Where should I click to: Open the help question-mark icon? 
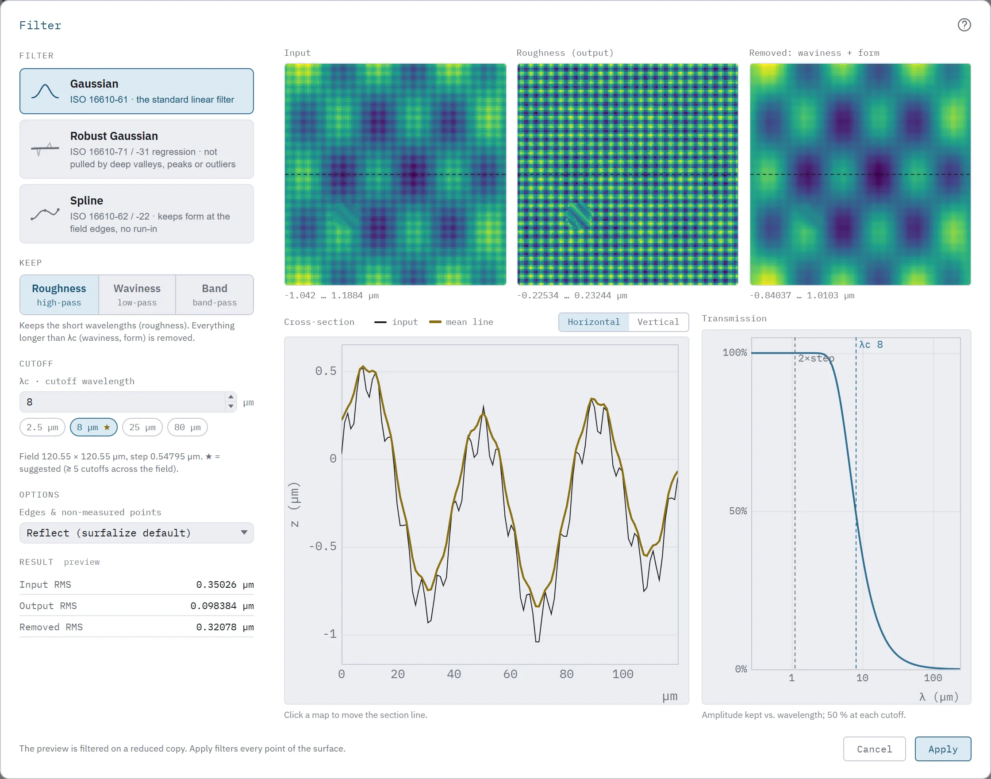coord(964,25)
